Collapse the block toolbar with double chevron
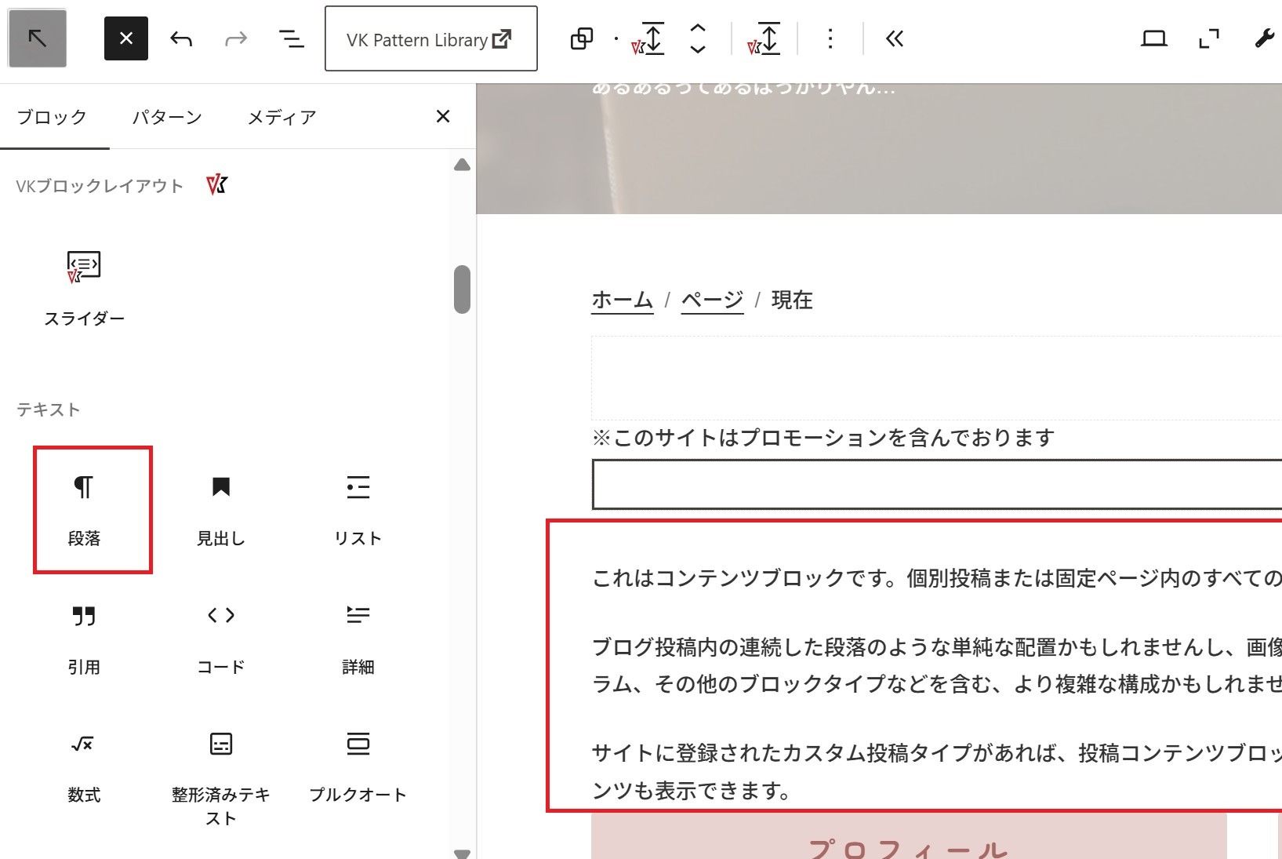 895,38
